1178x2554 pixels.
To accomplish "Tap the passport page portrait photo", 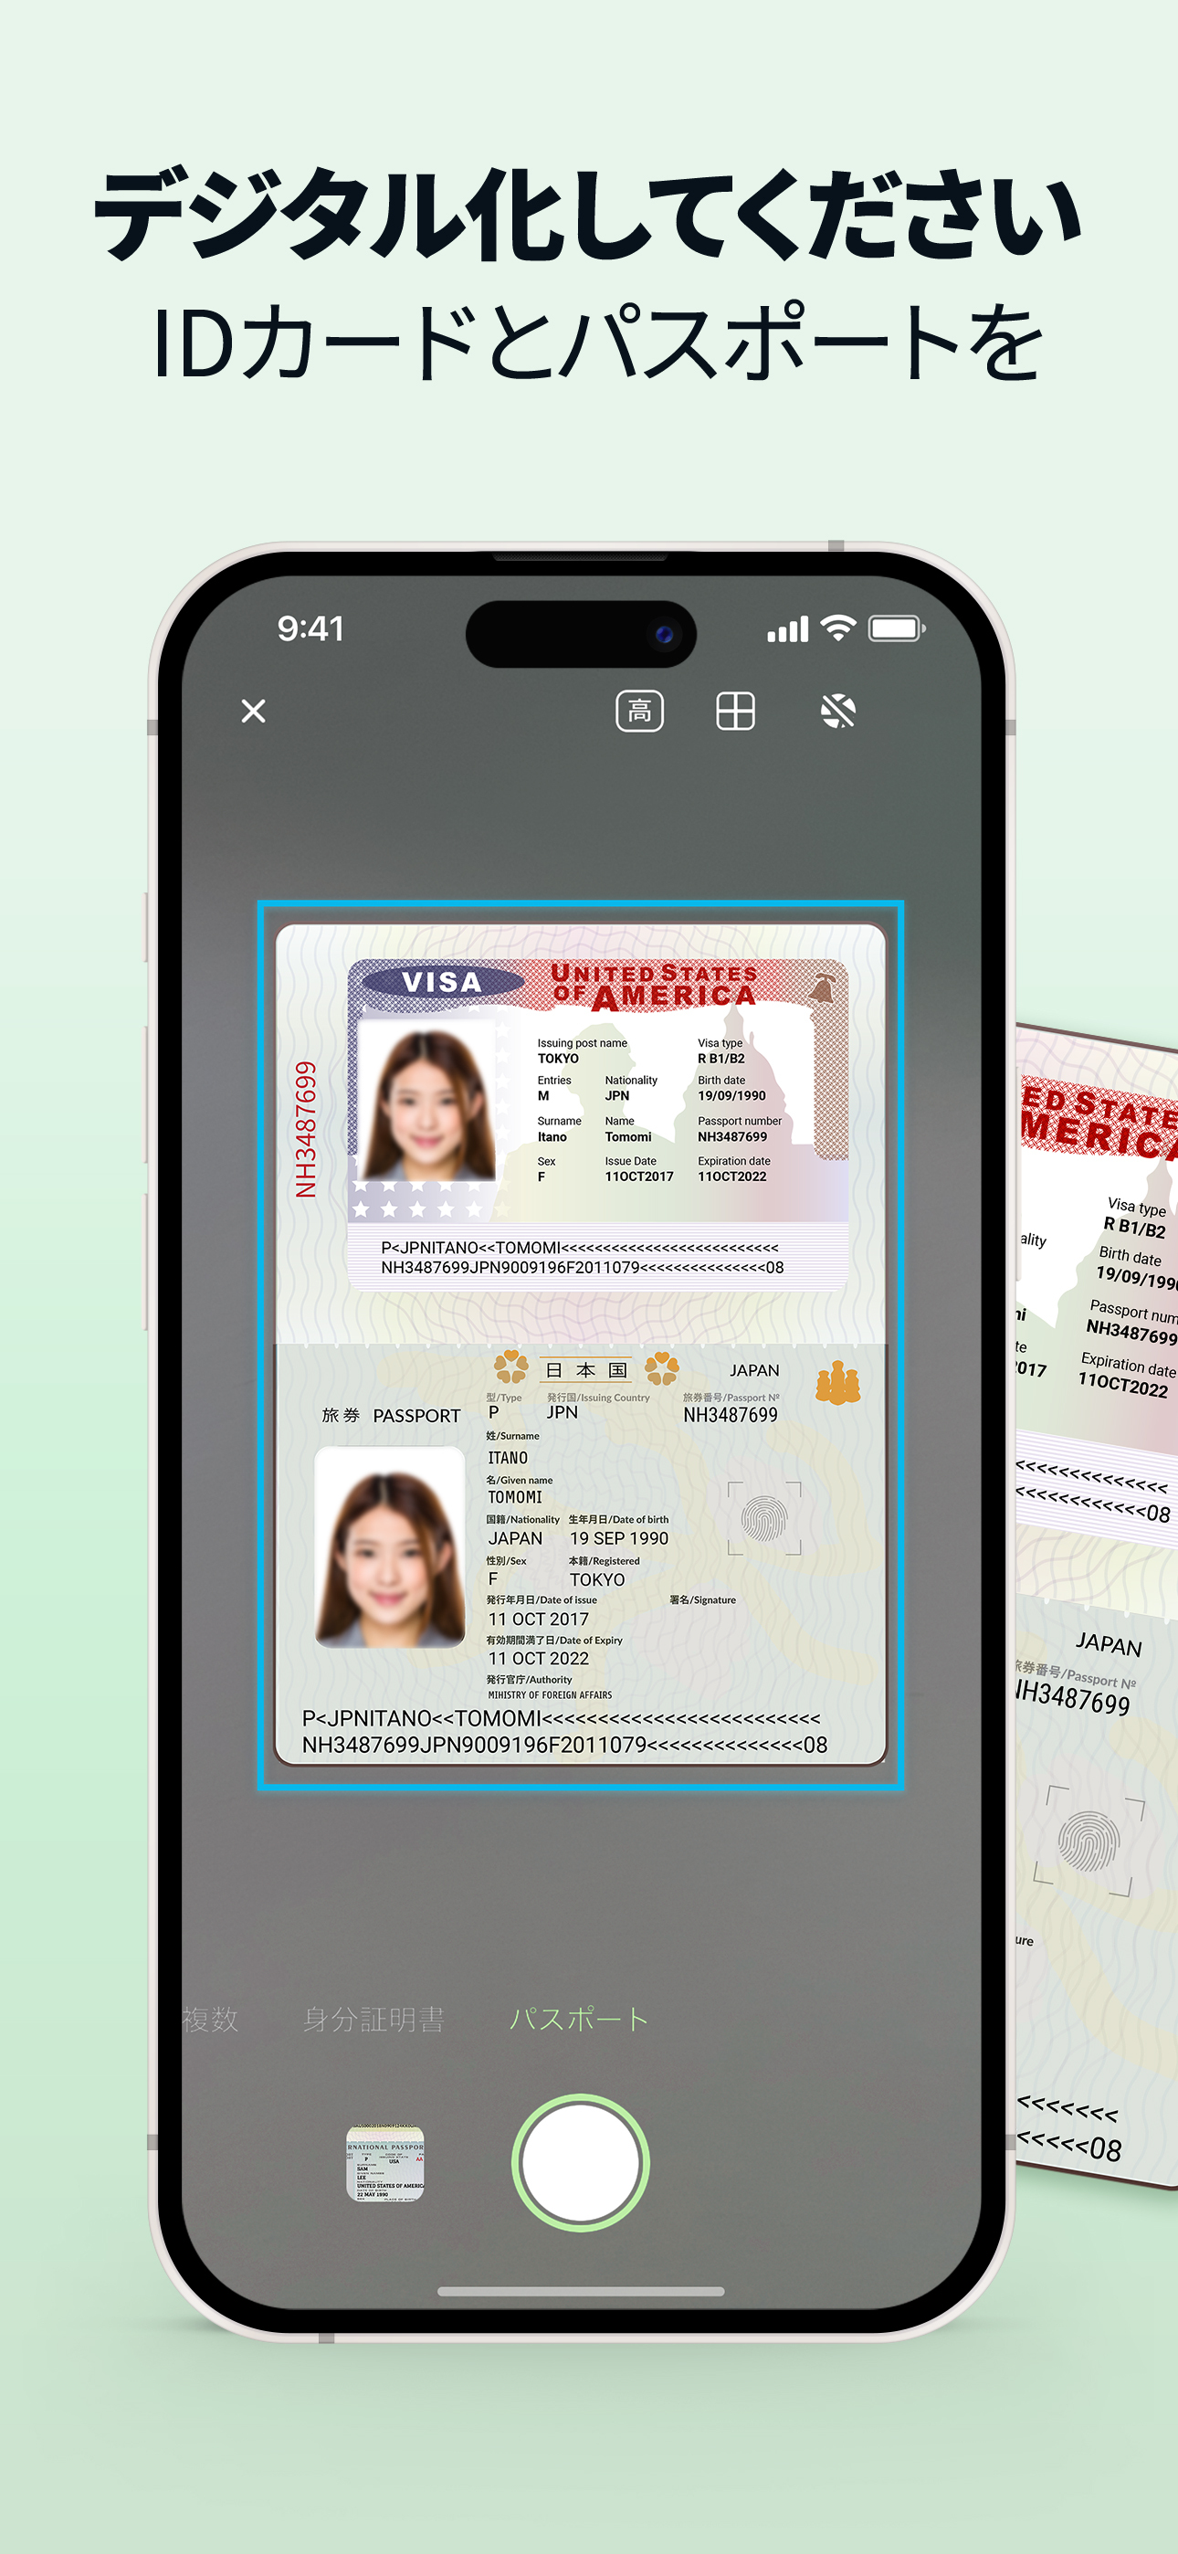I will 390,1546.
